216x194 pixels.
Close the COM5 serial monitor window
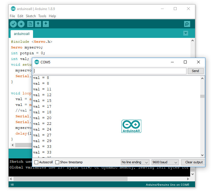(198, 62)
